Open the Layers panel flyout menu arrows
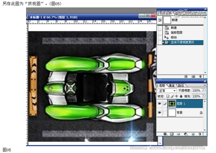 point(204,85)
